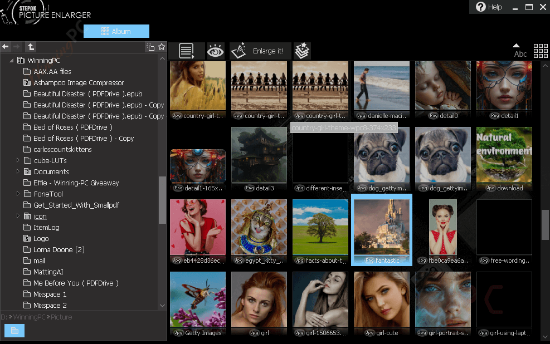Click the batch list icon in toolbar
The image size is (550, 344).
pyautogui.click(x=187, y=51)
